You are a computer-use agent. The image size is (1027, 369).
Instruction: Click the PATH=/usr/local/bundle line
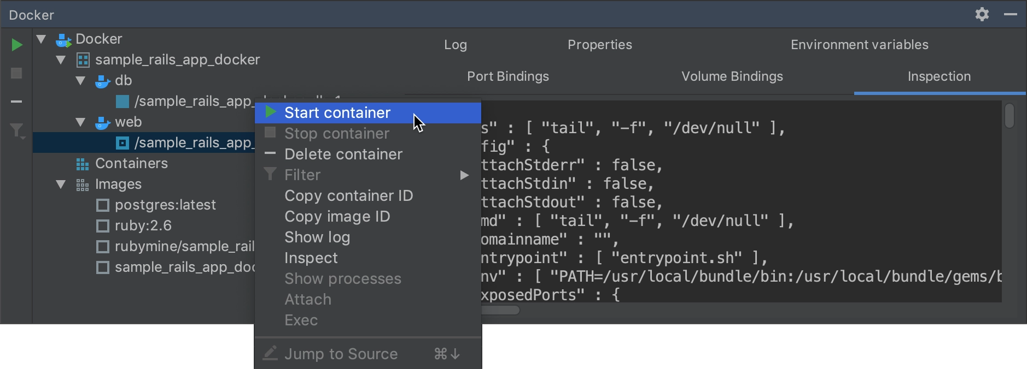(741, 277)
